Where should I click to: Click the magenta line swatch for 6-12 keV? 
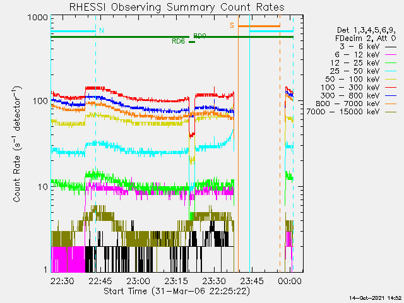pyautogui.click(x=391, y=55)
